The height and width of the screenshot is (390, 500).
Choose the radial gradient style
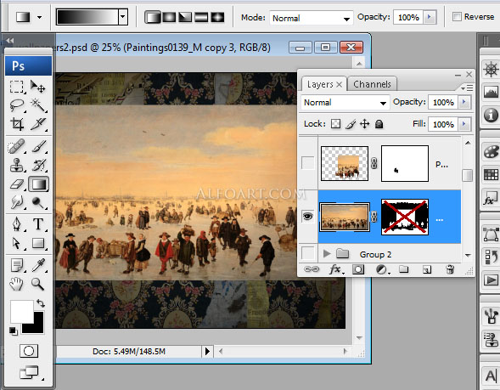[169, 17]
